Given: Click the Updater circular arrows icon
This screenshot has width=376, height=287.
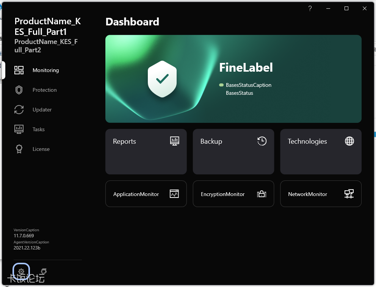Looking at the screenshot, I should (19, 110).
